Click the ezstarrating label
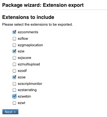Image resolution: width=107 pixels, height=117 pixels. [27, 90]
